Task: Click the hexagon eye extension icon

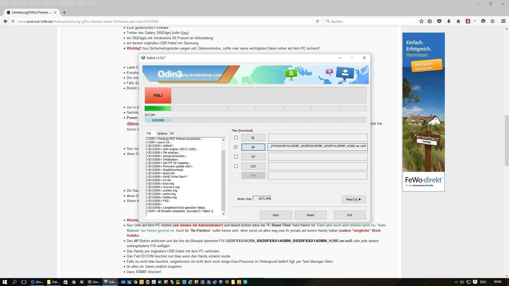Action: coord(493,21)
